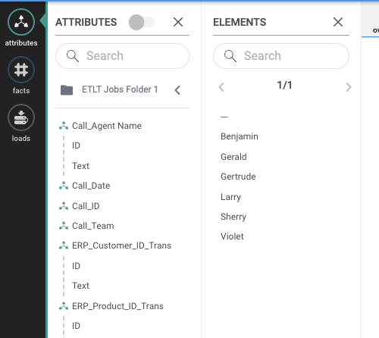This screenshot has width=379, height=338.
Task: Open the facts sidebar icon
Action: (21, 70)
